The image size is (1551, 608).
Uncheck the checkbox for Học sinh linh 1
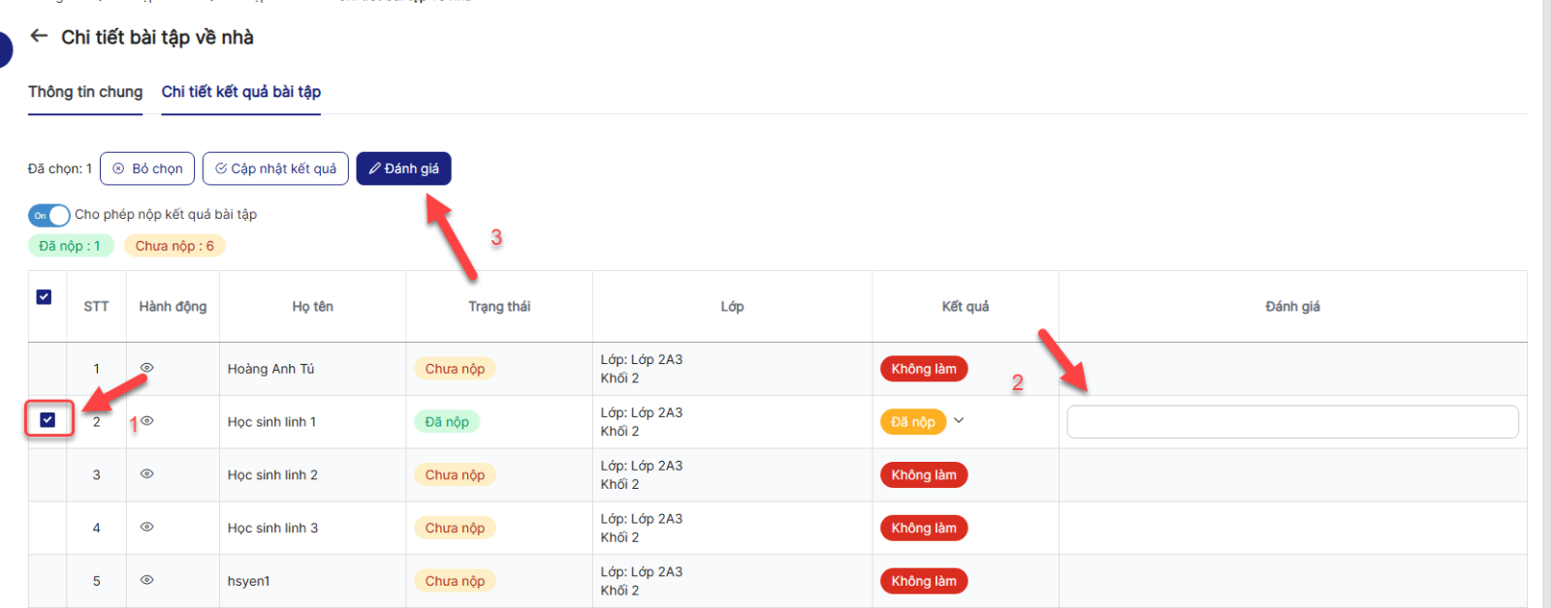pyautogui.click(x=47, y=420)
